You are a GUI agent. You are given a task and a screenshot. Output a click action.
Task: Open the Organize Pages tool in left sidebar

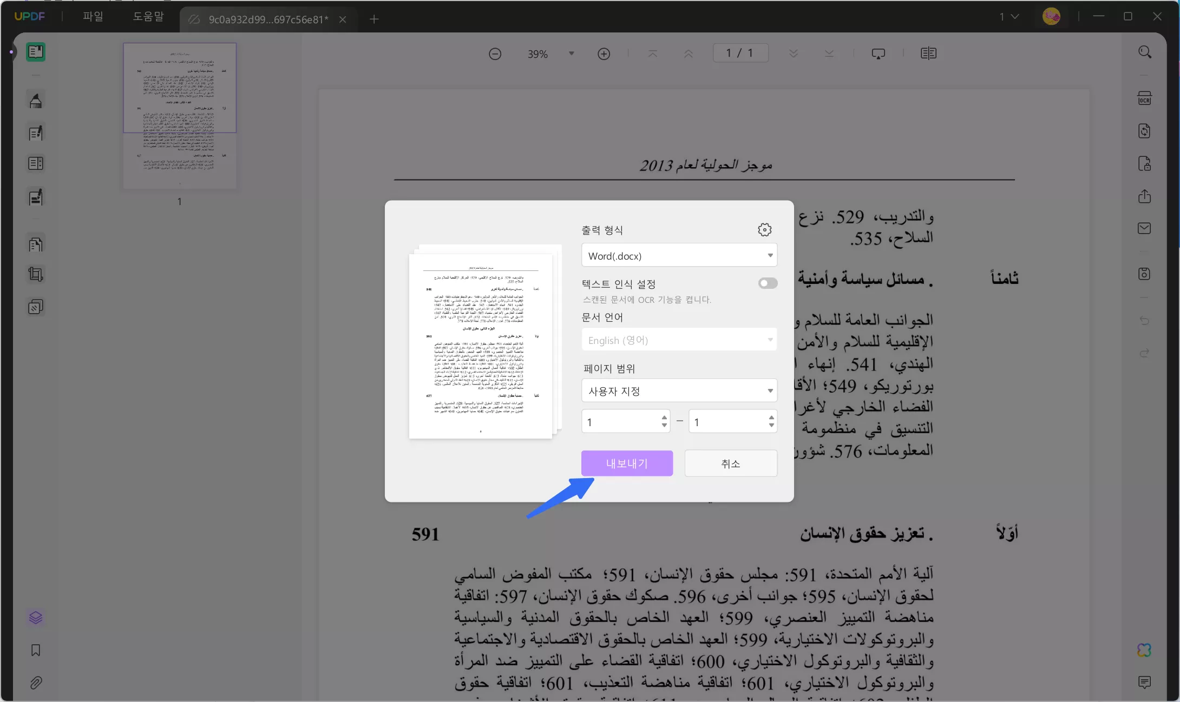(x=36, y=244)
